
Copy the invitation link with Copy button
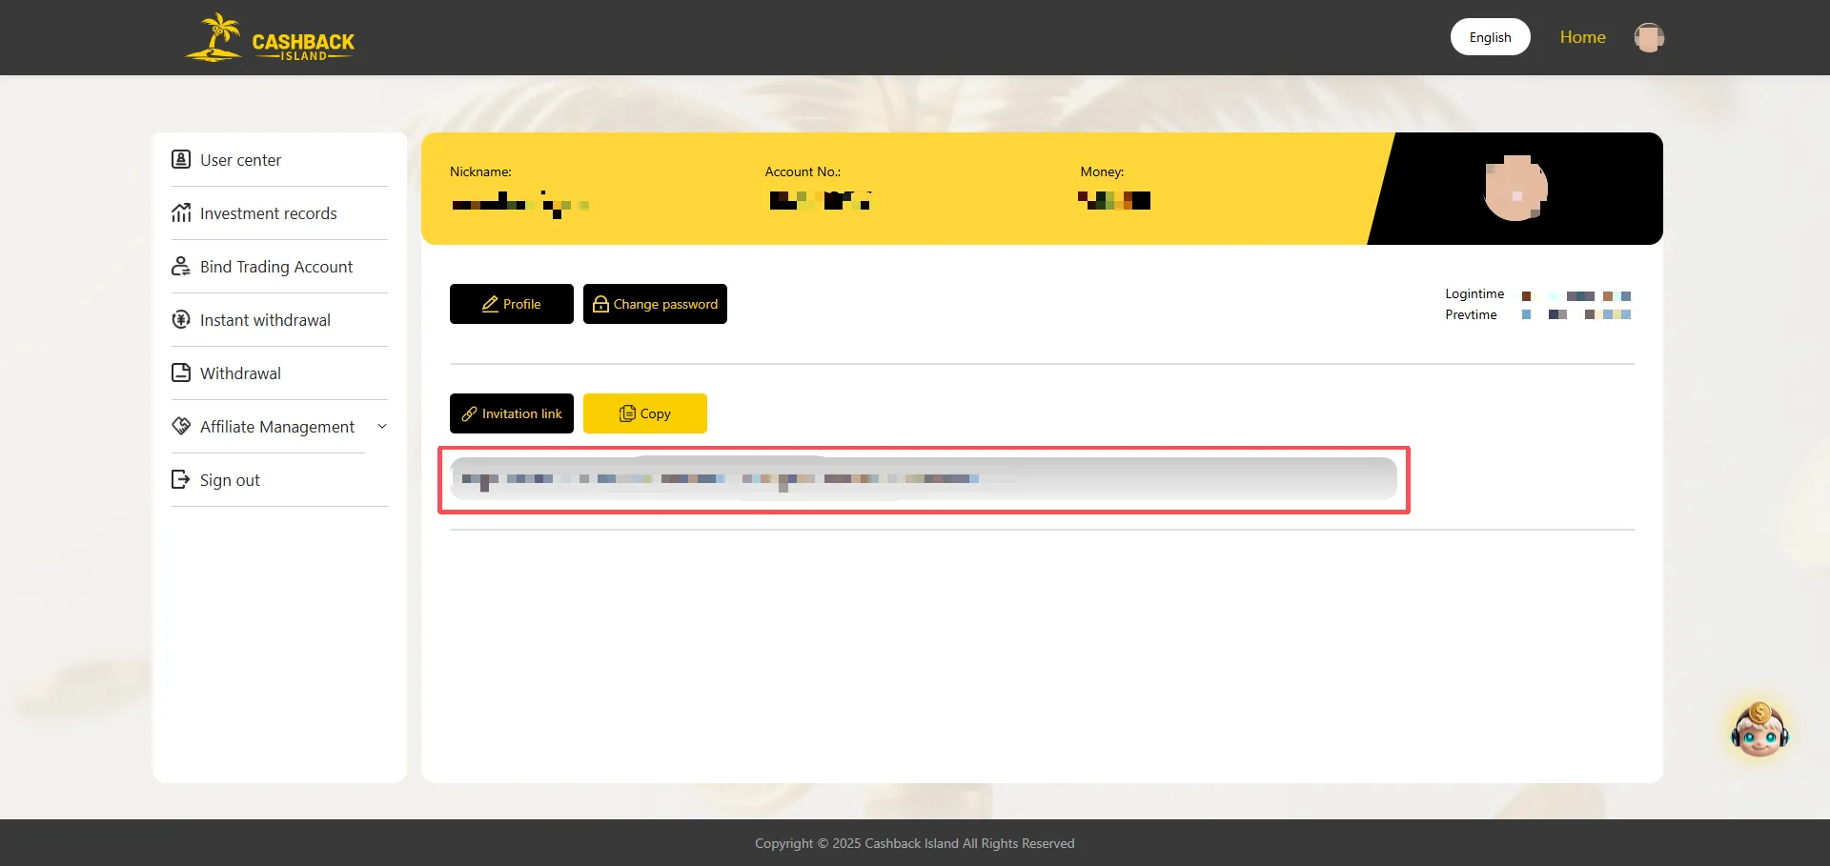(x=645, y=413)
